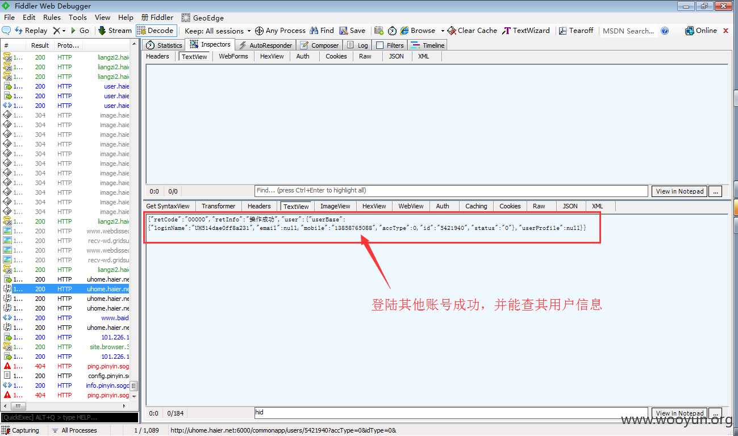This screenshot has width=738, height=436.
Task: Click the Any Process target picker
Action: (280, 31)
